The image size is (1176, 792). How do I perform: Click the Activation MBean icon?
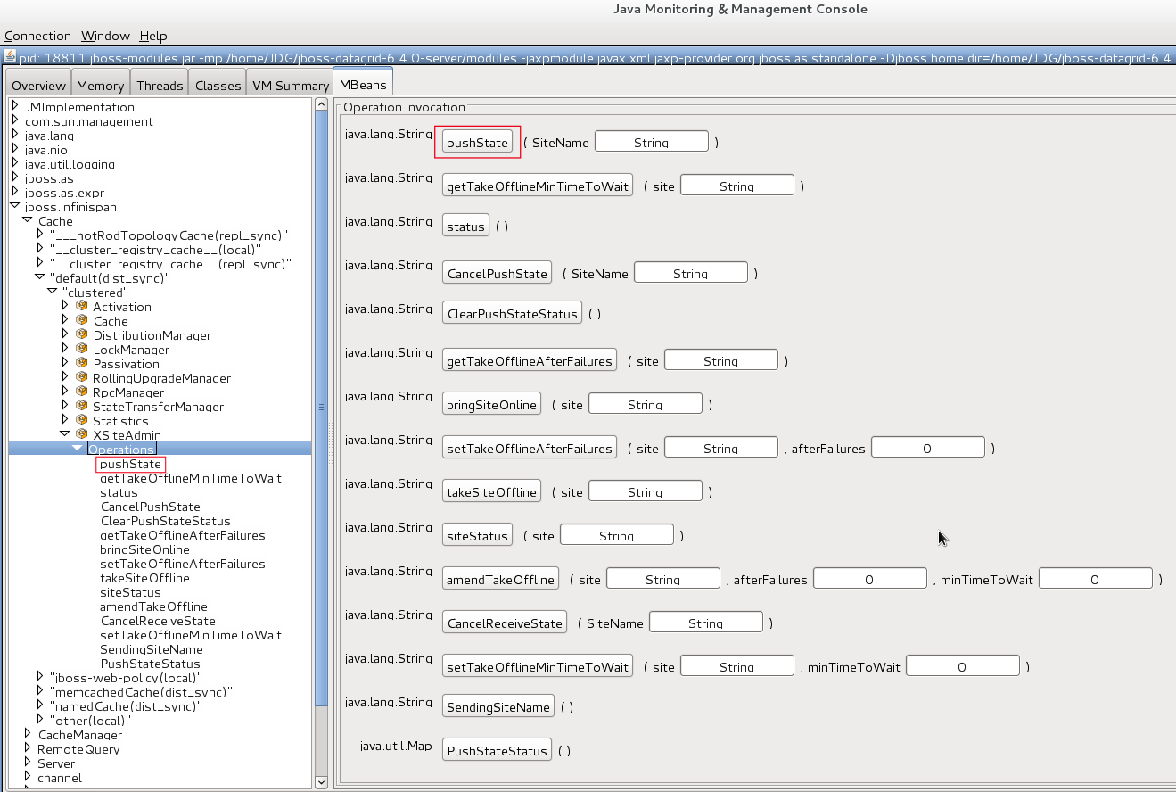(x=82, y=306)
